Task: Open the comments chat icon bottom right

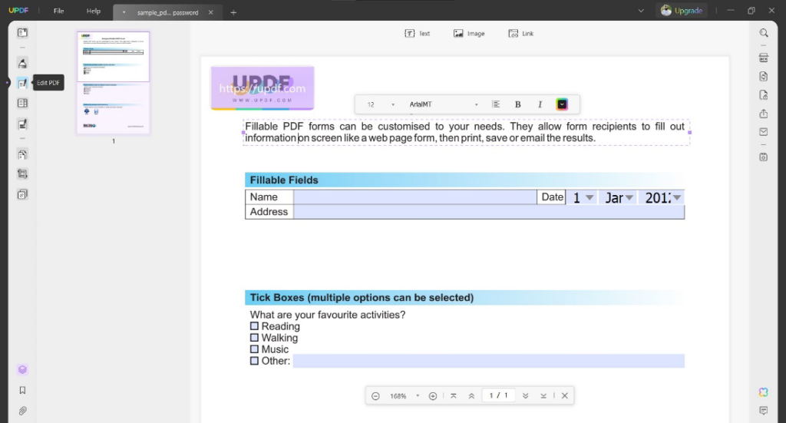Action: point(764,411)
